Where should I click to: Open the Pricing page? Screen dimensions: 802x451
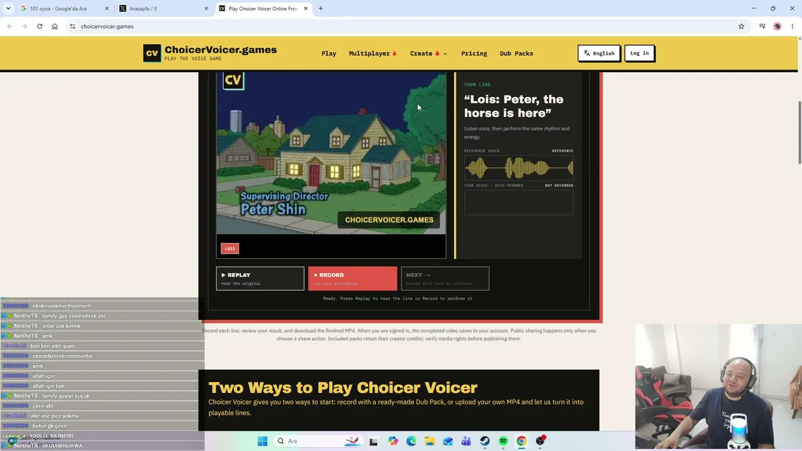pos(474,53)
